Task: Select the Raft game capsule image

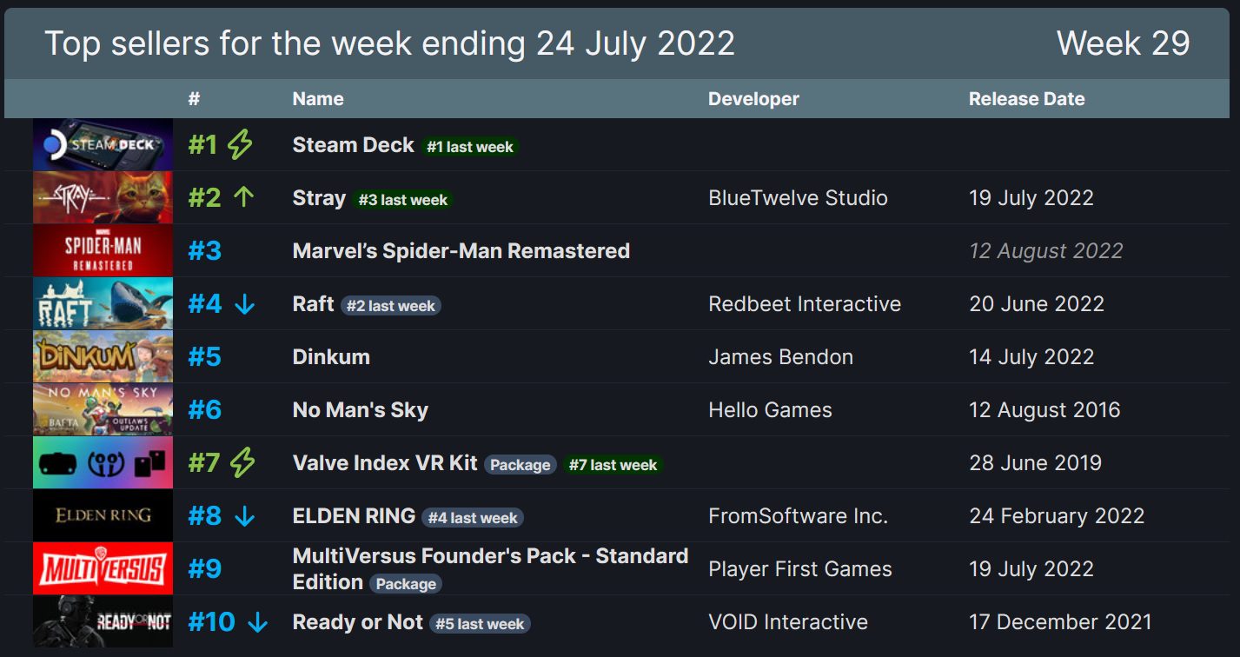Action: pos(103,303)
